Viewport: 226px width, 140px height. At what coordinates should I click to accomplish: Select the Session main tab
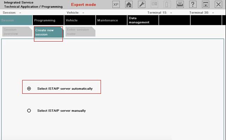(x=16, y=20)
